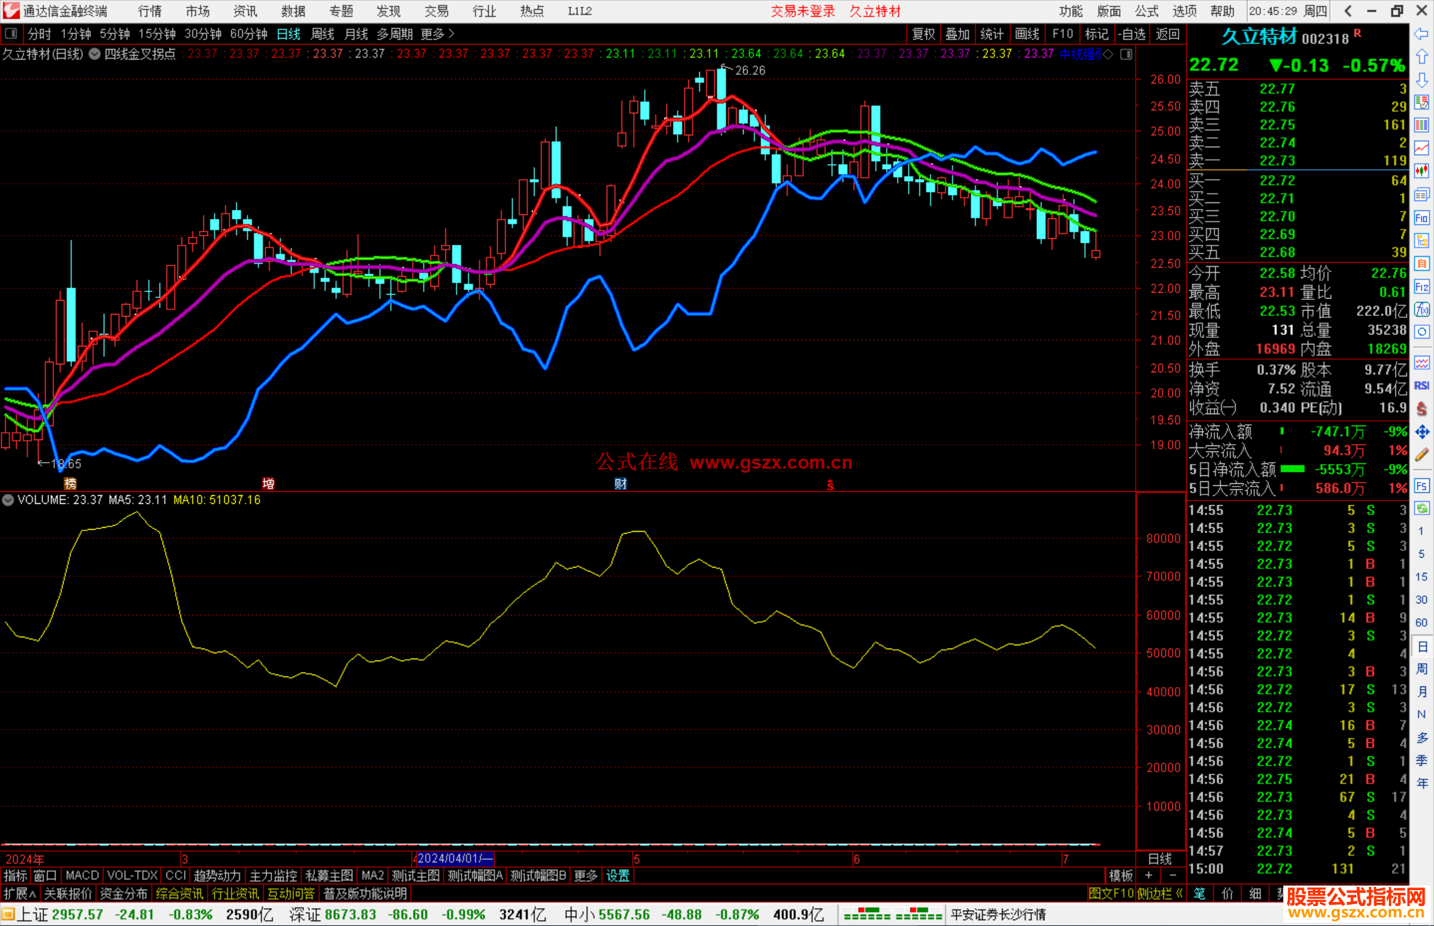Toggle the window layout square at period bar left

(11, 33)
